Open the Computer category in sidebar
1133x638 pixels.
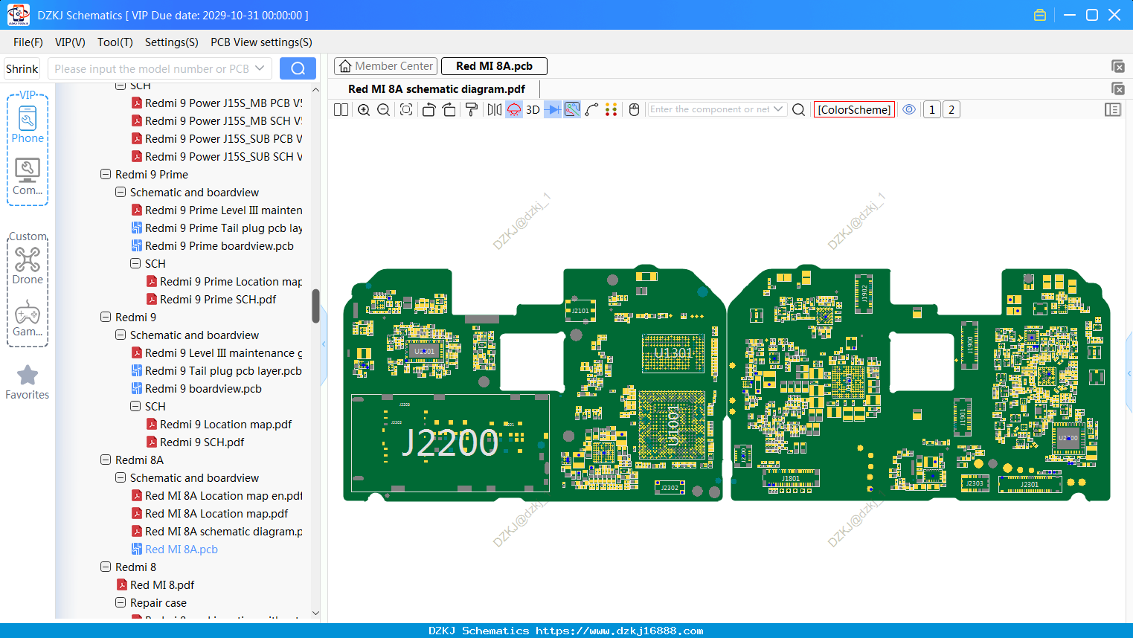28,177
